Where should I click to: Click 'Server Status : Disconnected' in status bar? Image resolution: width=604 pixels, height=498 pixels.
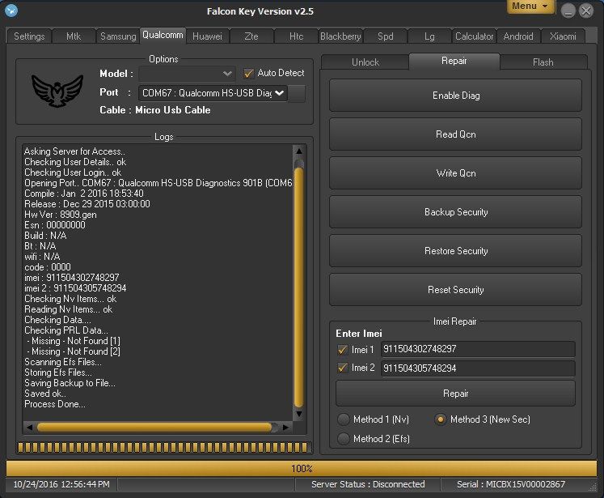368,484
